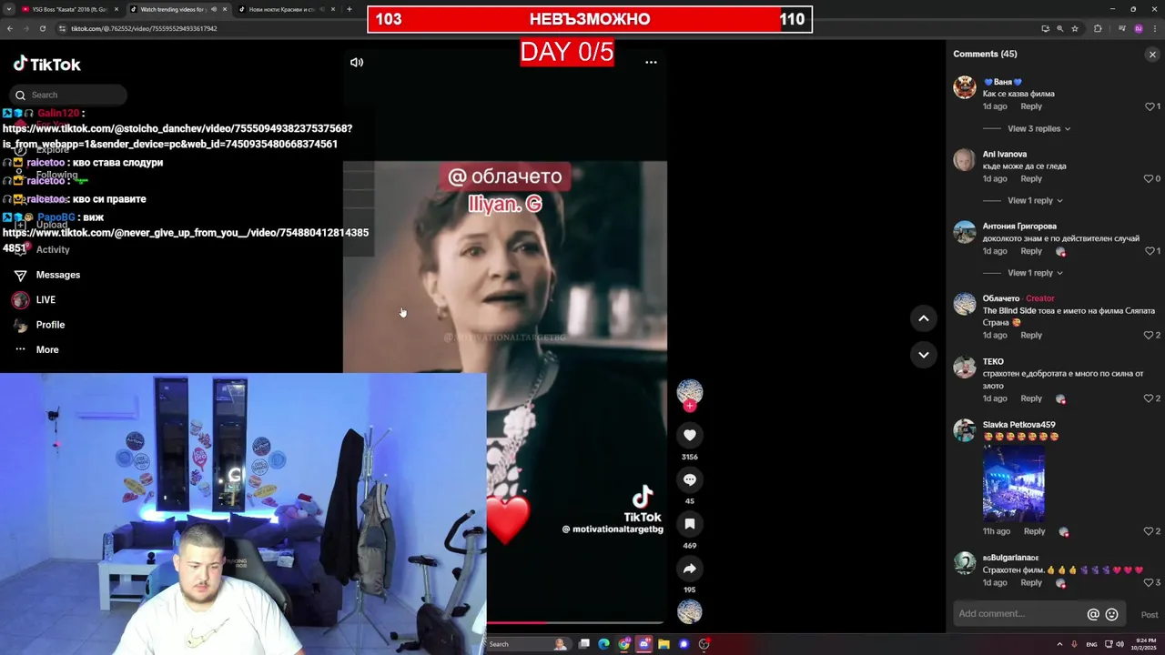Switch to YSG Boss Kasata tab

70,9
